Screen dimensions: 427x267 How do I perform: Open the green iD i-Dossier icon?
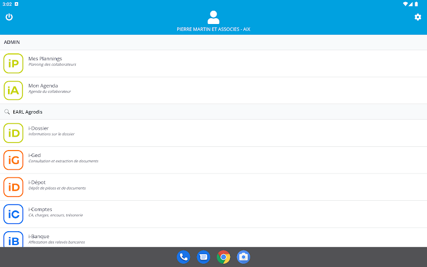coord(13,133)
